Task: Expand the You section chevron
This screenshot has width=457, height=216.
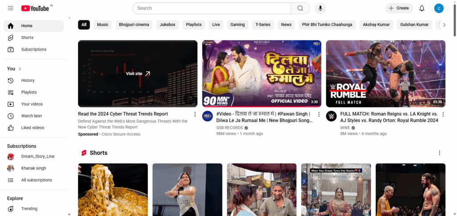Action: [x=20, y=69]
